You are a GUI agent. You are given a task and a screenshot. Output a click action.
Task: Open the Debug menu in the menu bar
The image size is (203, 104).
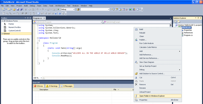click(32, 6)
